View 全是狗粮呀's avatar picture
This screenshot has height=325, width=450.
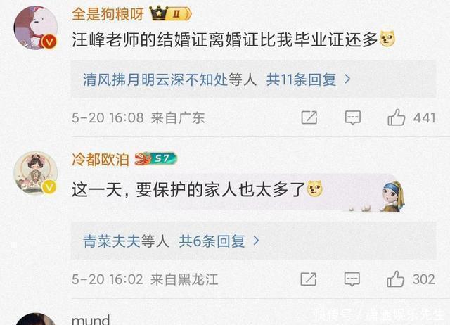[x=36, y=27]
